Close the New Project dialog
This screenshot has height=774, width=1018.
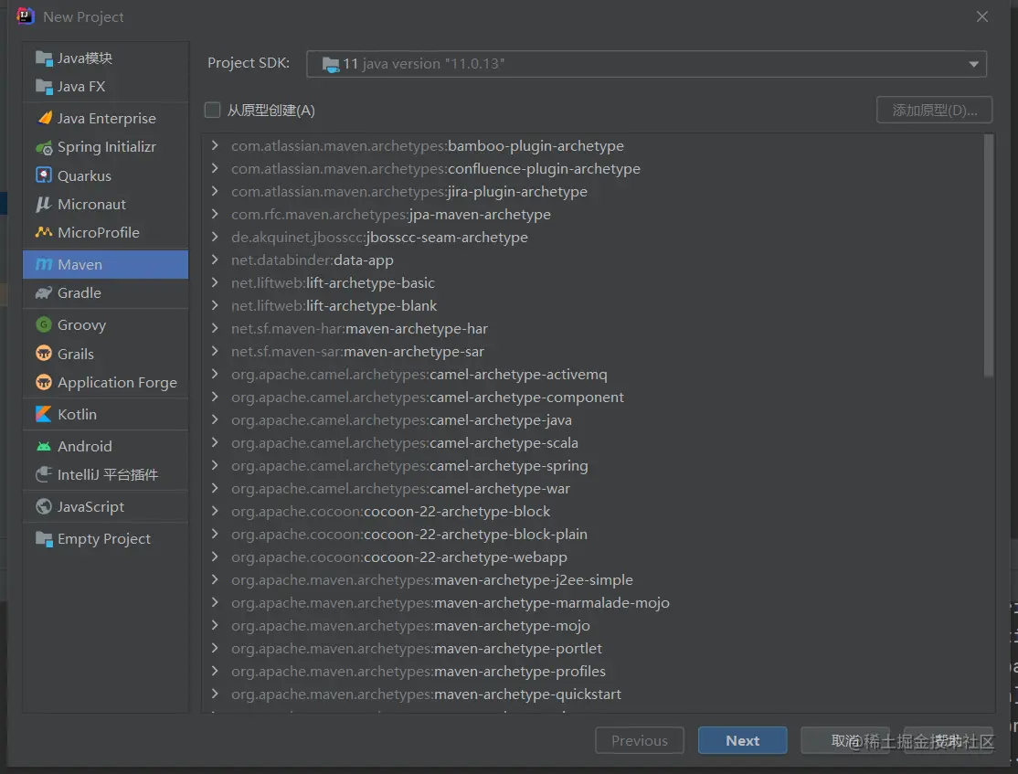pyautogui.click(x=982, y=16)
